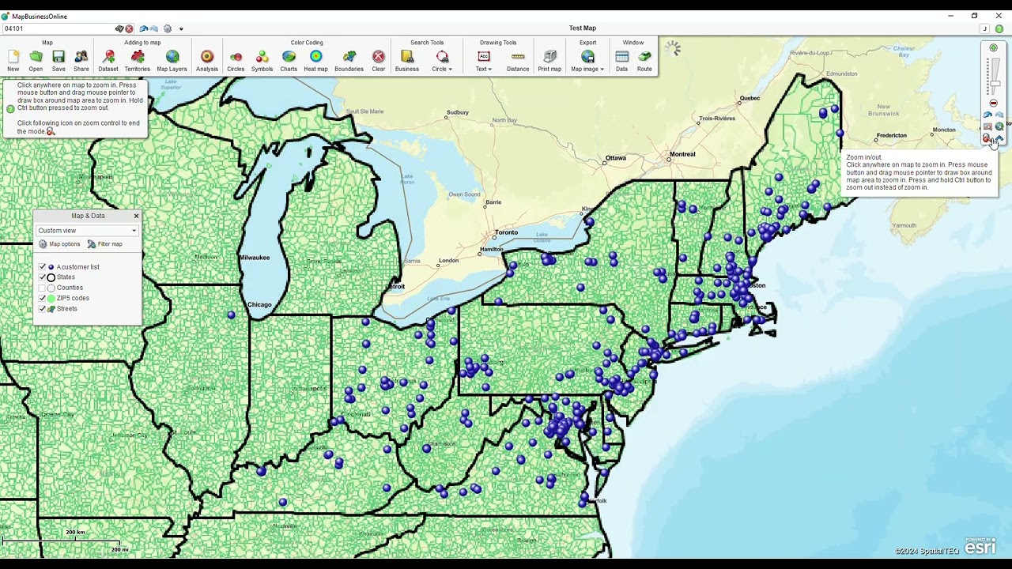This screenshot has width=1012, height=569.
Task: Click the Map & Data panel title
Action: tap(88, 216)
